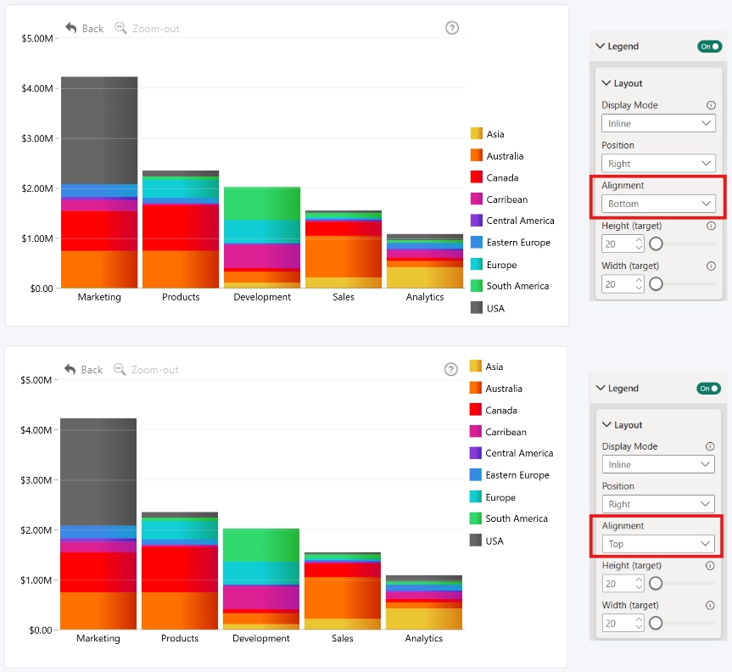Viewport: 732px width, 672px height.
Task: Collapse the Legend section in the upper panel
Action: 601,46
